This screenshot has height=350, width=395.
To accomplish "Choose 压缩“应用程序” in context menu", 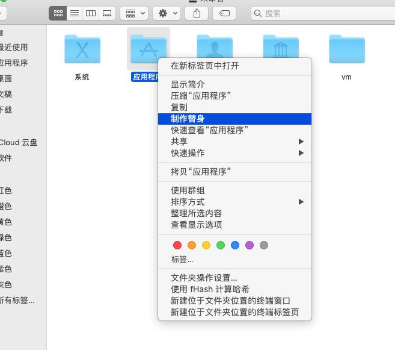I will pyautogui.click(x=235, y=96).
